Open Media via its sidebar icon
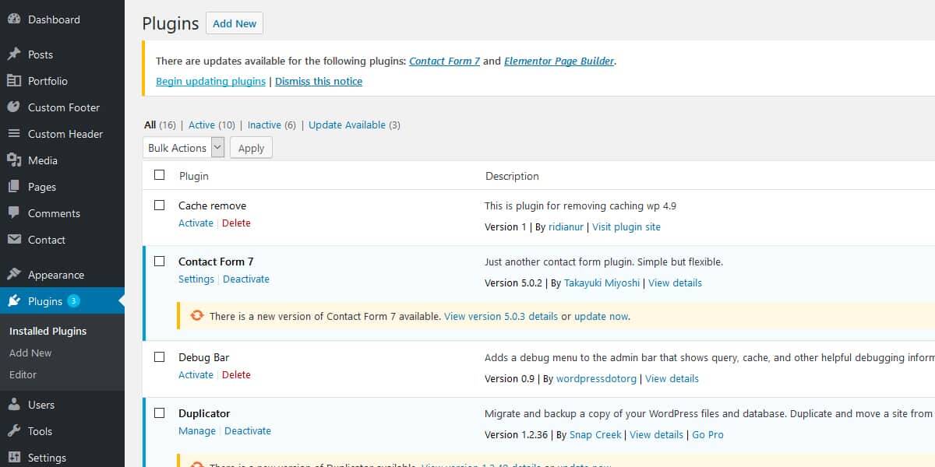 14,160
